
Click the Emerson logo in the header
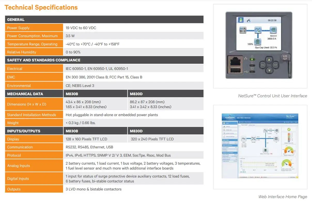click(x=230, y=117)
